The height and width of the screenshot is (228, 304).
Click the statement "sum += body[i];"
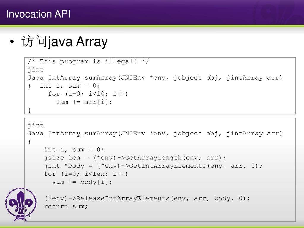coord(82,182)
